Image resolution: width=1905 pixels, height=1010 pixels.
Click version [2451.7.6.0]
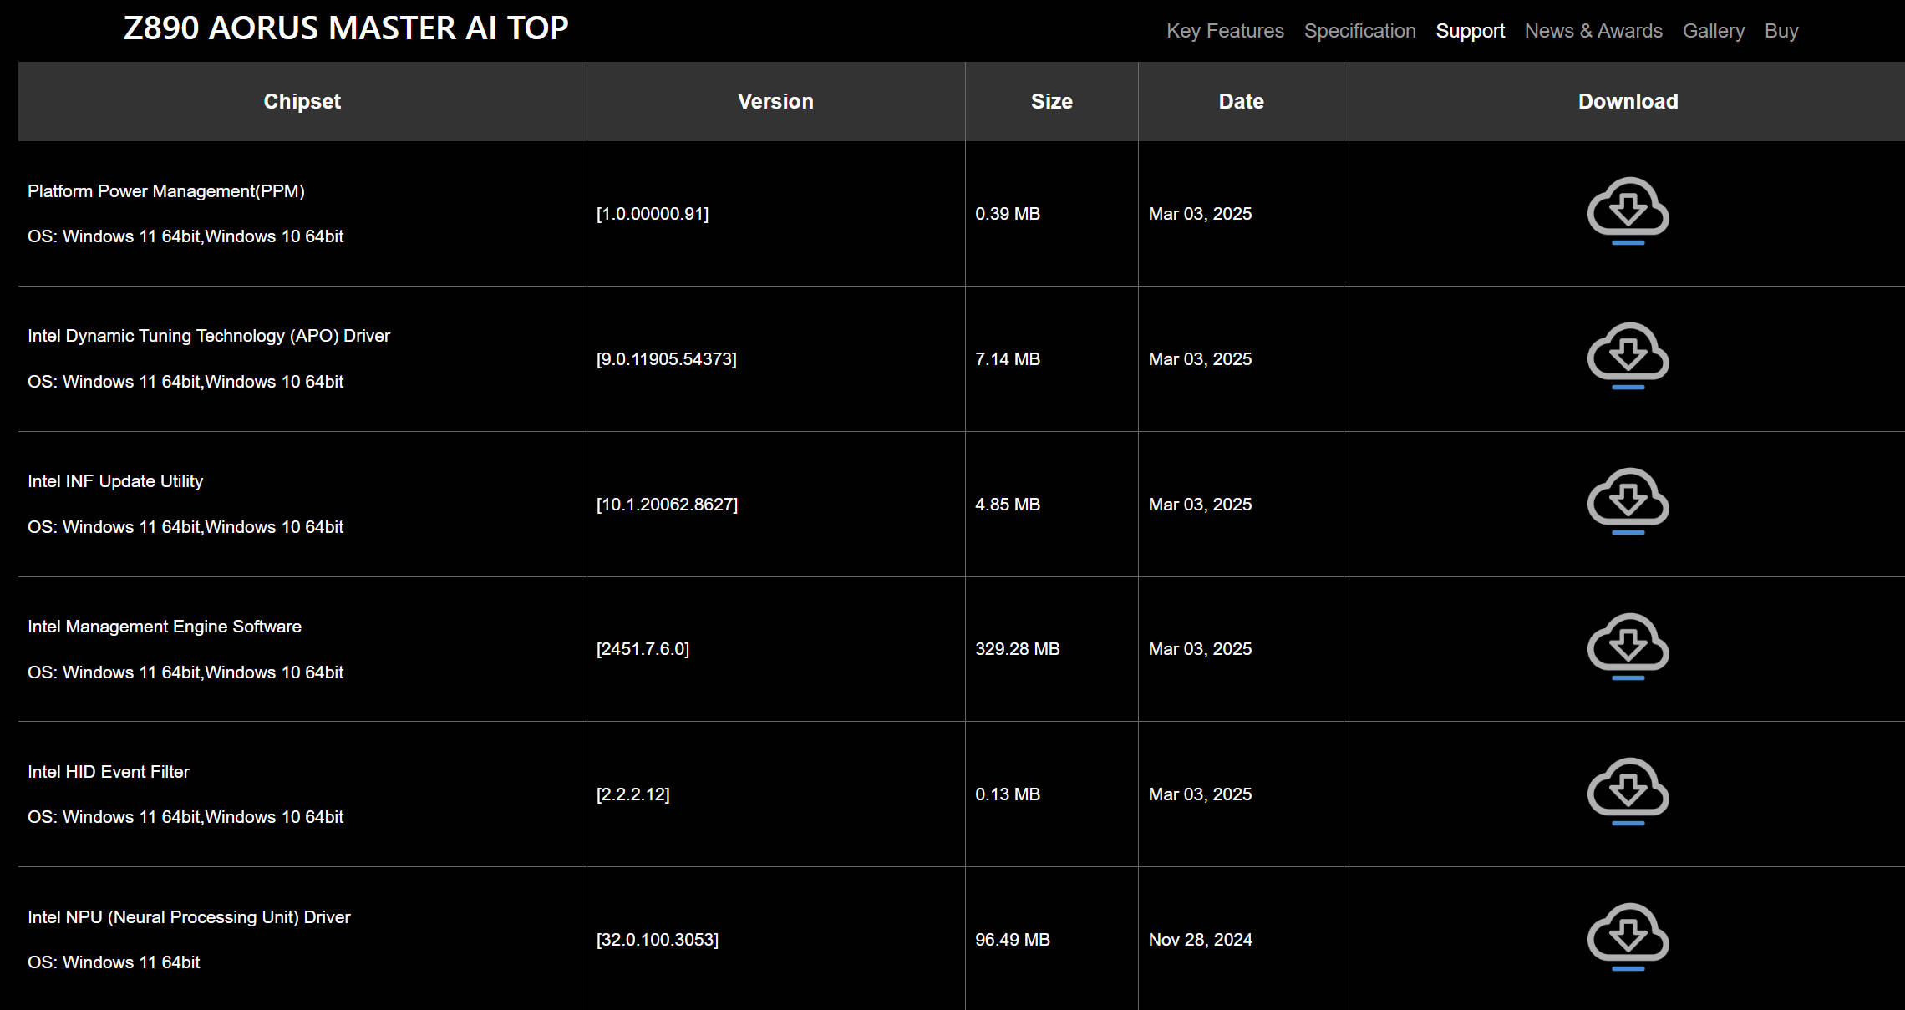click(643, 649)
